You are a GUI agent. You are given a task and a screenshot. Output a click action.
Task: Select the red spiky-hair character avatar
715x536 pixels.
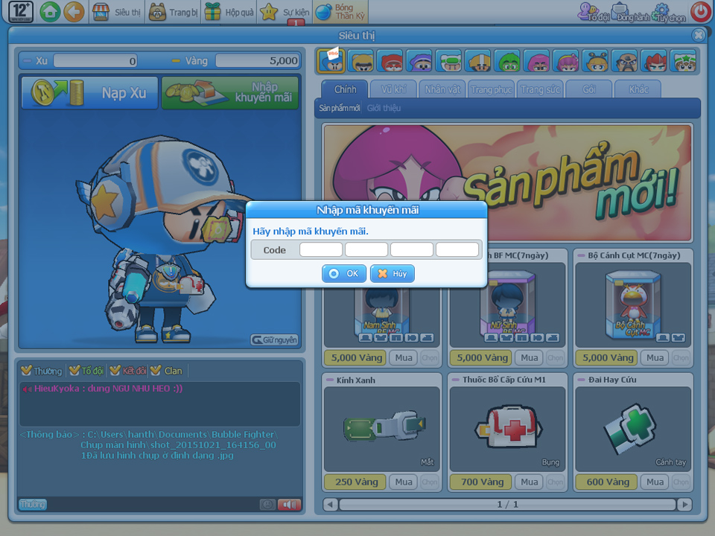[x=654, y=61]
